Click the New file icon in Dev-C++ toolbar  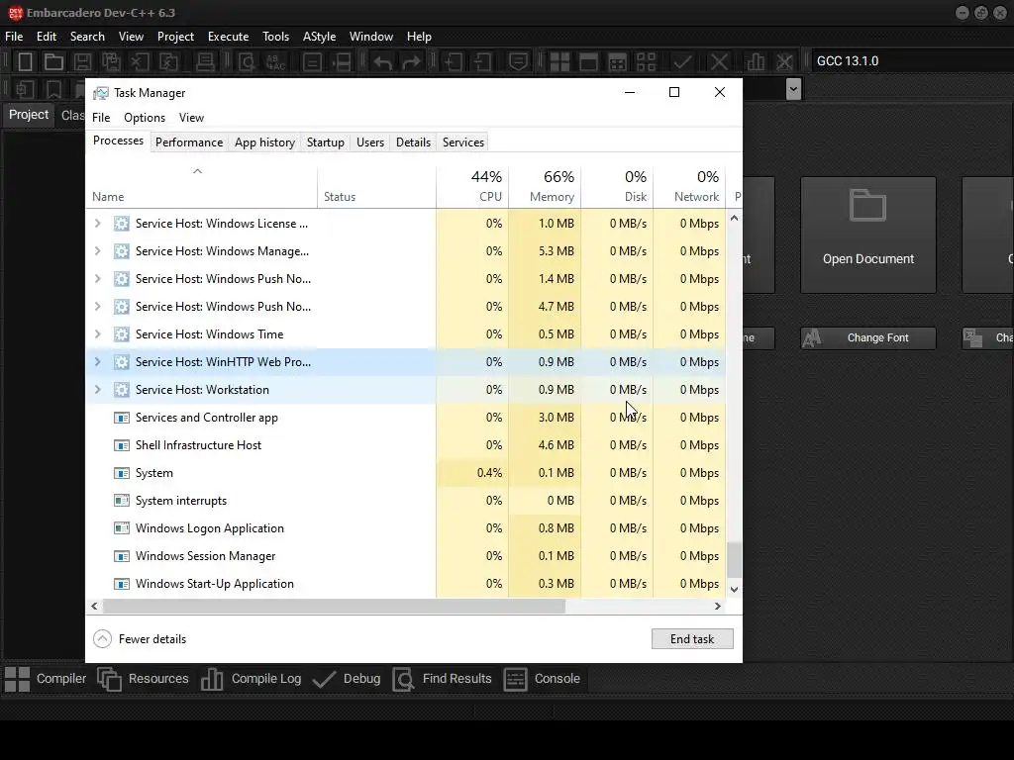click(25, 62)
